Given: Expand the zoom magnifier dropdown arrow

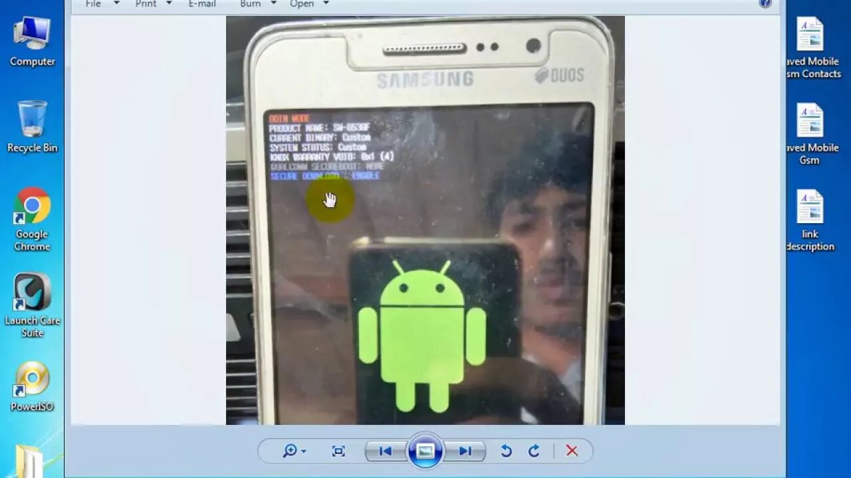Looking at the screenshot, I should [304, 451].
